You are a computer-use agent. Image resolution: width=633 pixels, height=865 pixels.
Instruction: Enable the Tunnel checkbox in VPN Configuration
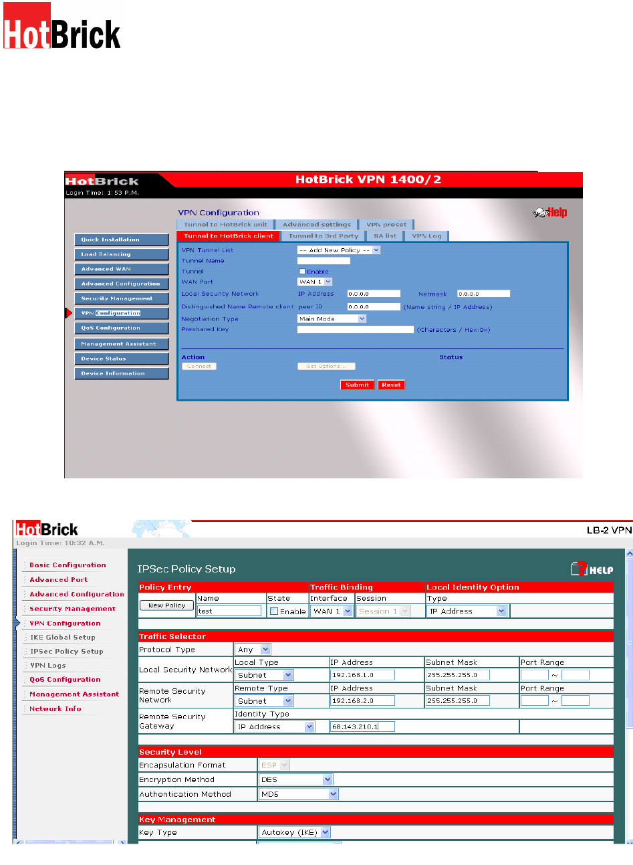302,272
